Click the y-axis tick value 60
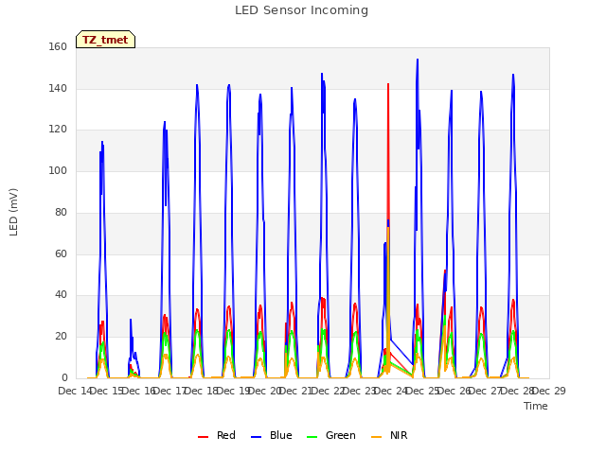This screenshot has width=606, height=454. point(61,254)
